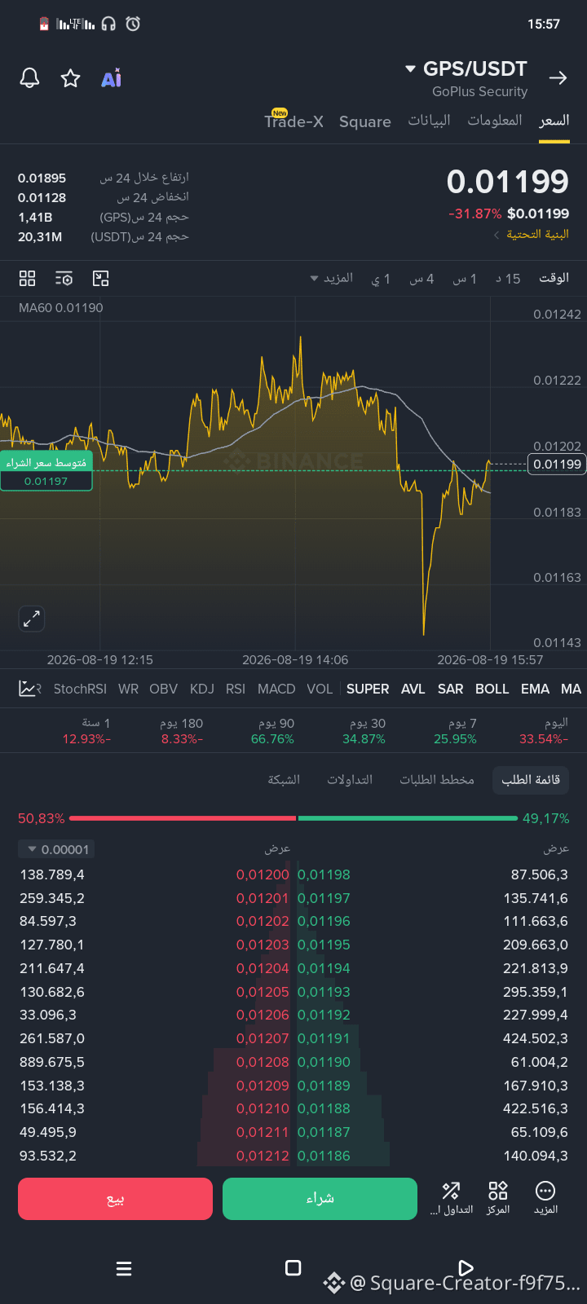Select التداولات trades tab
587x1304 pixels.
350,780
